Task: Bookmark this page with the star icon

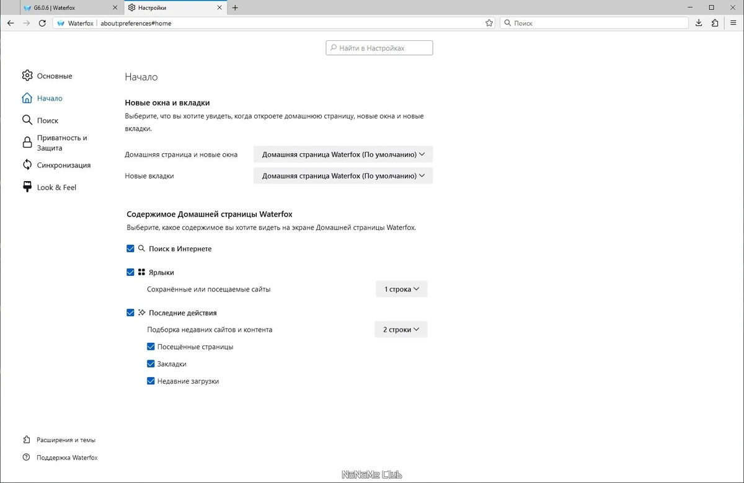Action: [x=489, y=23]
